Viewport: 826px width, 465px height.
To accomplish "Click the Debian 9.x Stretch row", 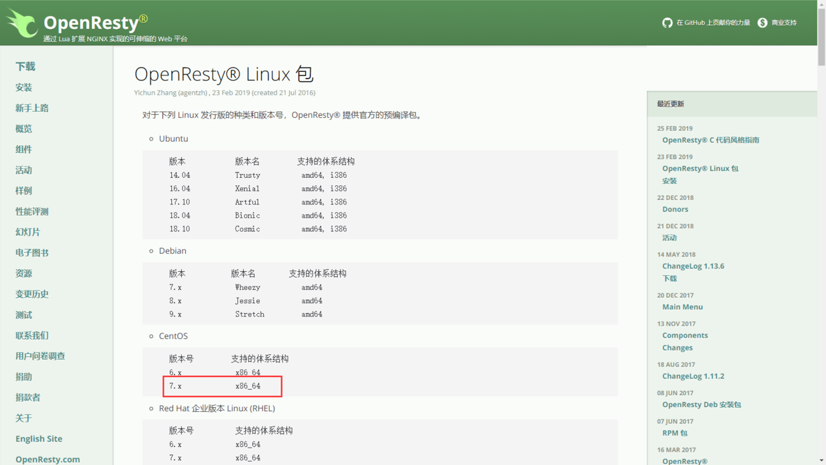I will pos(246,314).
